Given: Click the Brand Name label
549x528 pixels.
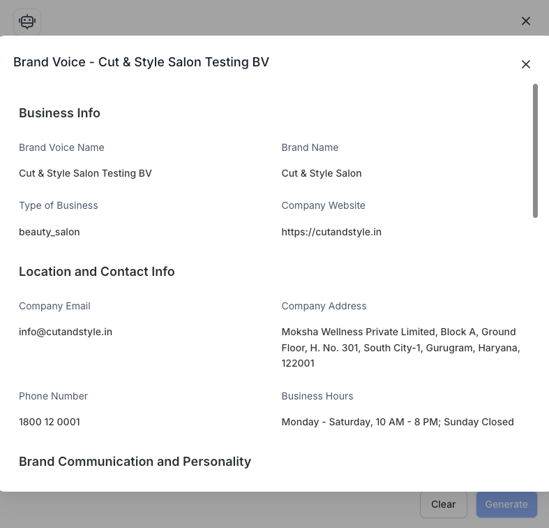Looking at the screenshot, I should (x=310, y=147).
